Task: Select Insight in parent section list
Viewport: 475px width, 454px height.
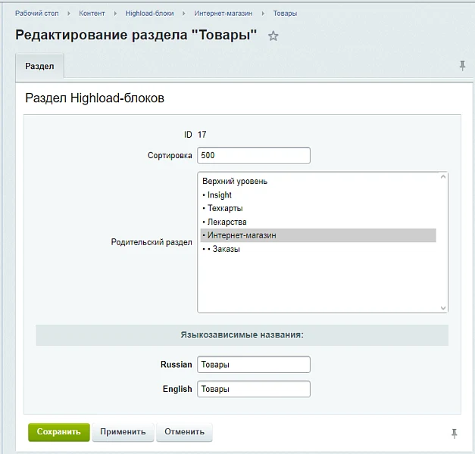Action: pos(318,195)
